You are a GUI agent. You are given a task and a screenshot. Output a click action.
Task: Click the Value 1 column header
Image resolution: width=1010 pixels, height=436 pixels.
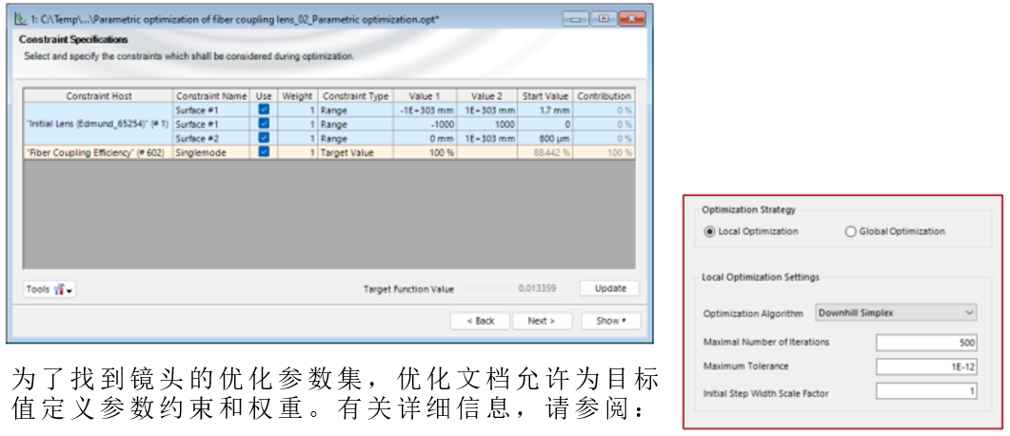[426, 96]
